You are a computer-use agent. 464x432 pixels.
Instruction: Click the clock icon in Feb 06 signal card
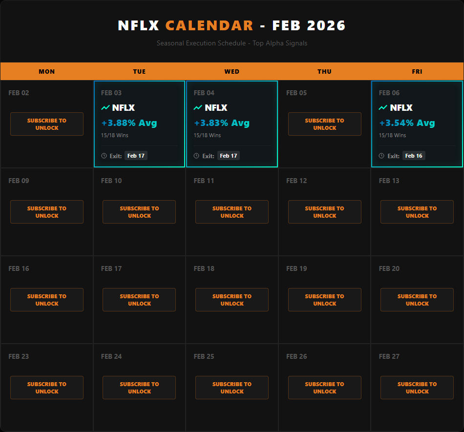tap(381, 155)
